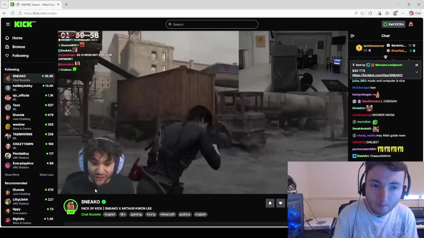Hide the pinned message with eye icon

(417, 65)
